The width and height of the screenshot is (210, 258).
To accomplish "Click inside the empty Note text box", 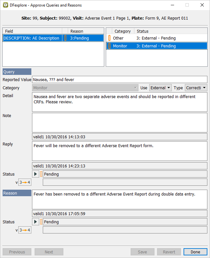I will [x=120, y=122].
